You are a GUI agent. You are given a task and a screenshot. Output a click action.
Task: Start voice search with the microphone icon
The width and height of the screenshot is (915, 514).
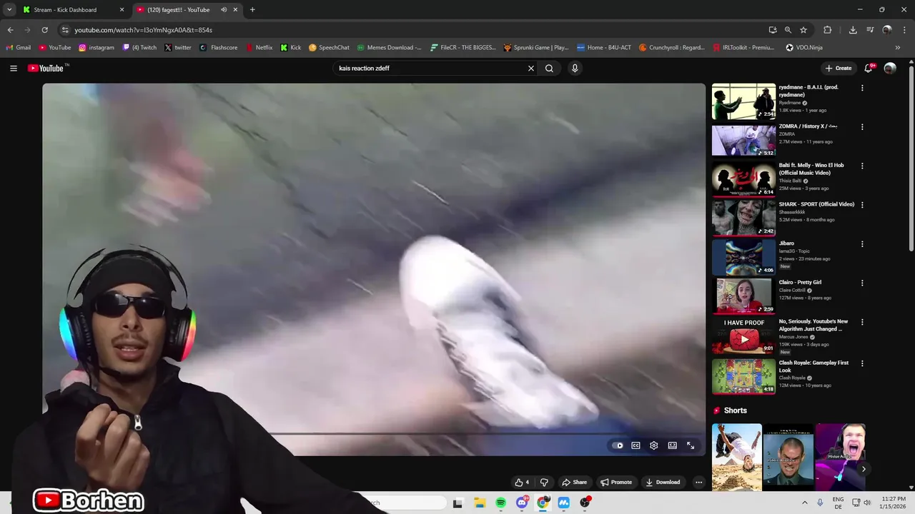[x=575, y=69]
